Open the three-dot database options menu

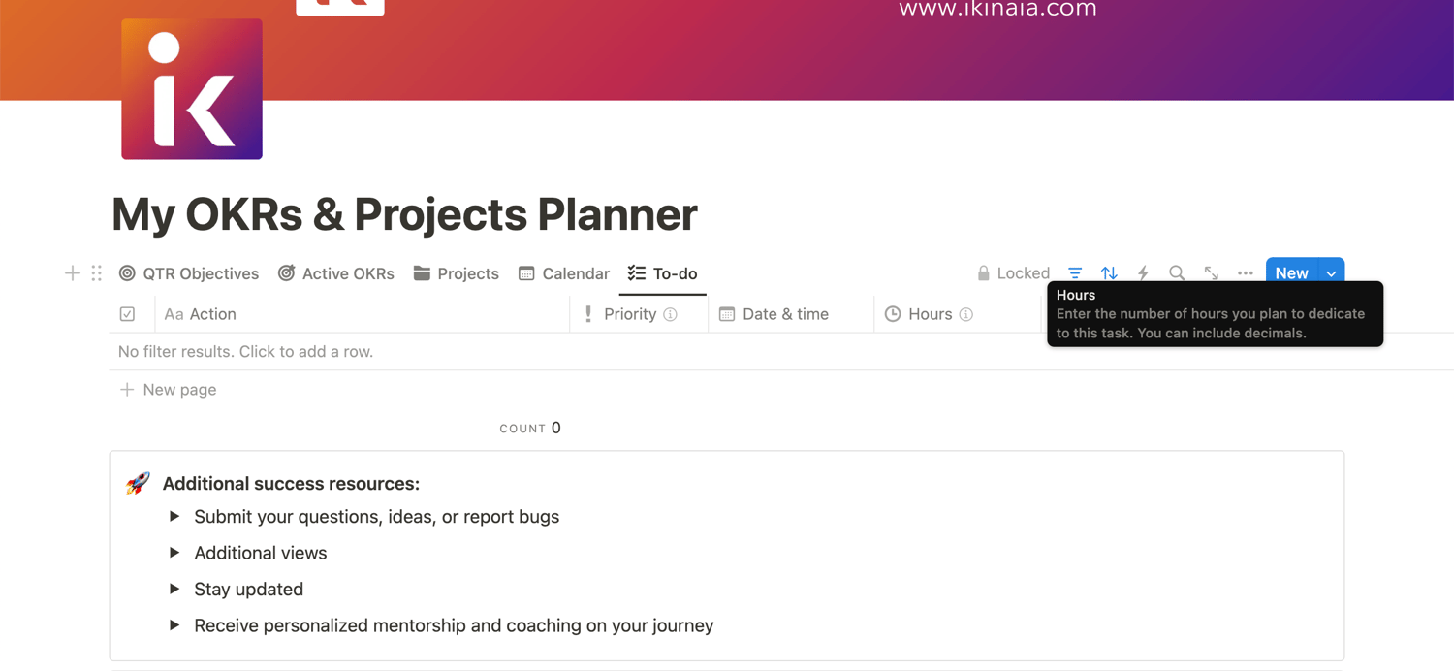point(1246,273)
